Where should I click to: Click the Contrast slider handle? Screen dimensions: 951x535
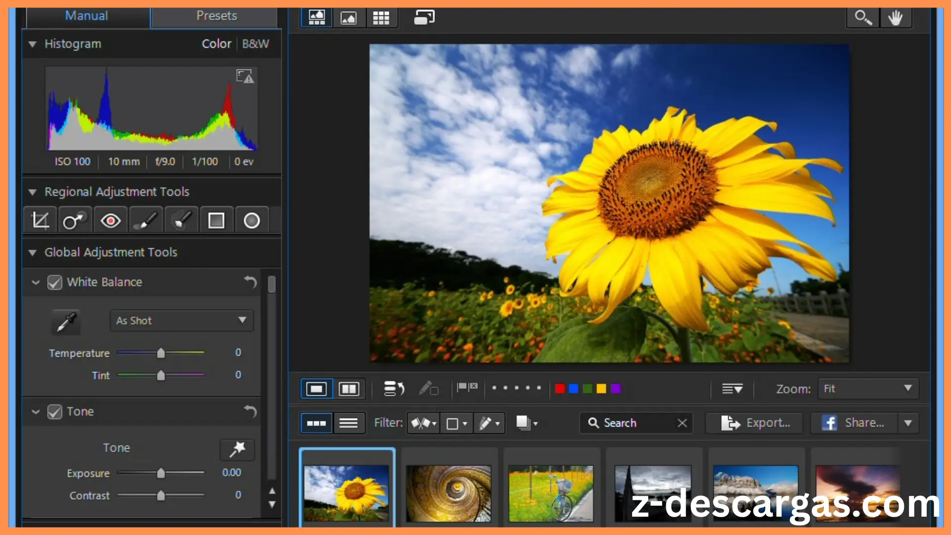161,496
